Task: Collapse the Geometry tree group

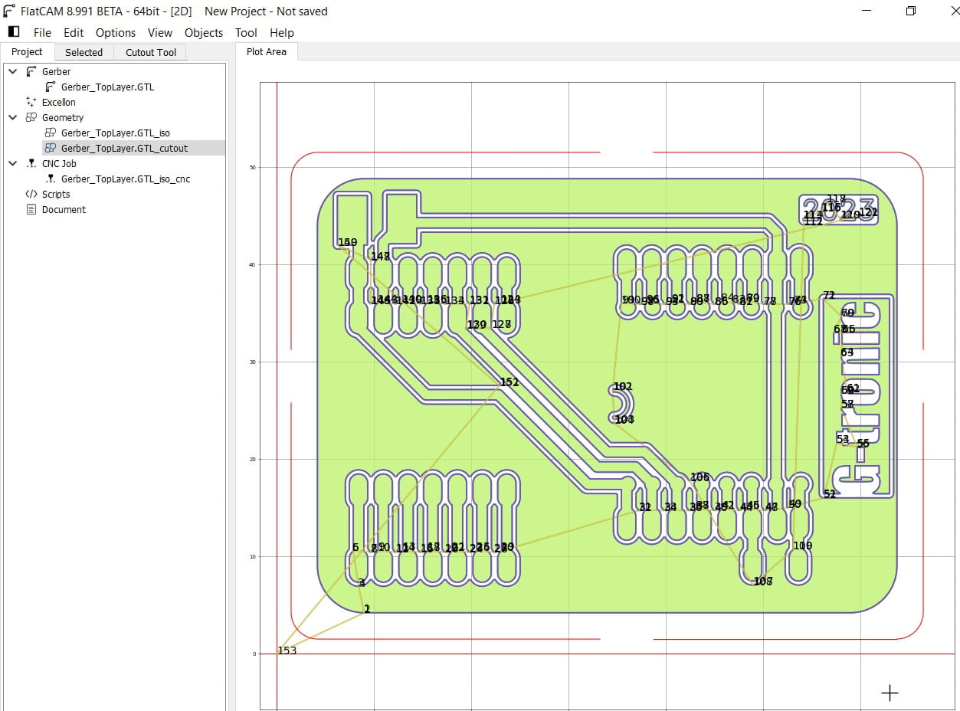Action: [12, 117]
